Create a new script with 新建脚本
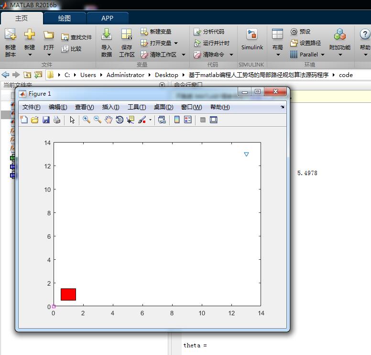The height and width of the screenshot is (355, 371). click(11, 43)
